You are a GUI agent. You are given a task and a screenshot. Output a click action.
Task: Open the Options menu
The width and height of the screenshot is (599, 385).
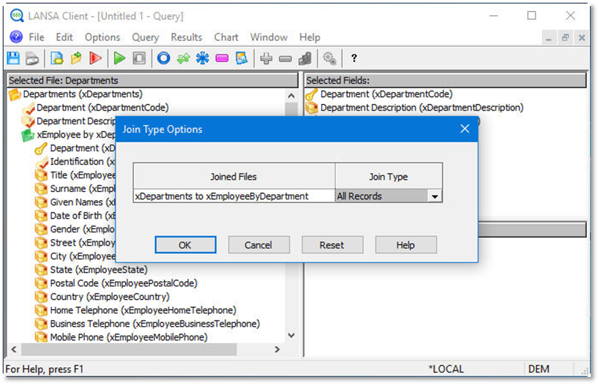tap(103, 37)
